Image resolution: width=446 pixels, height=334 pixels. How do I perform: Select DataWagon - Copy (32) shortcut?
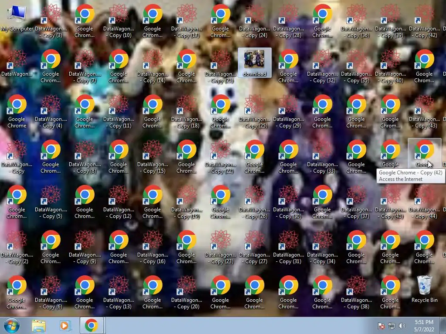323,66
